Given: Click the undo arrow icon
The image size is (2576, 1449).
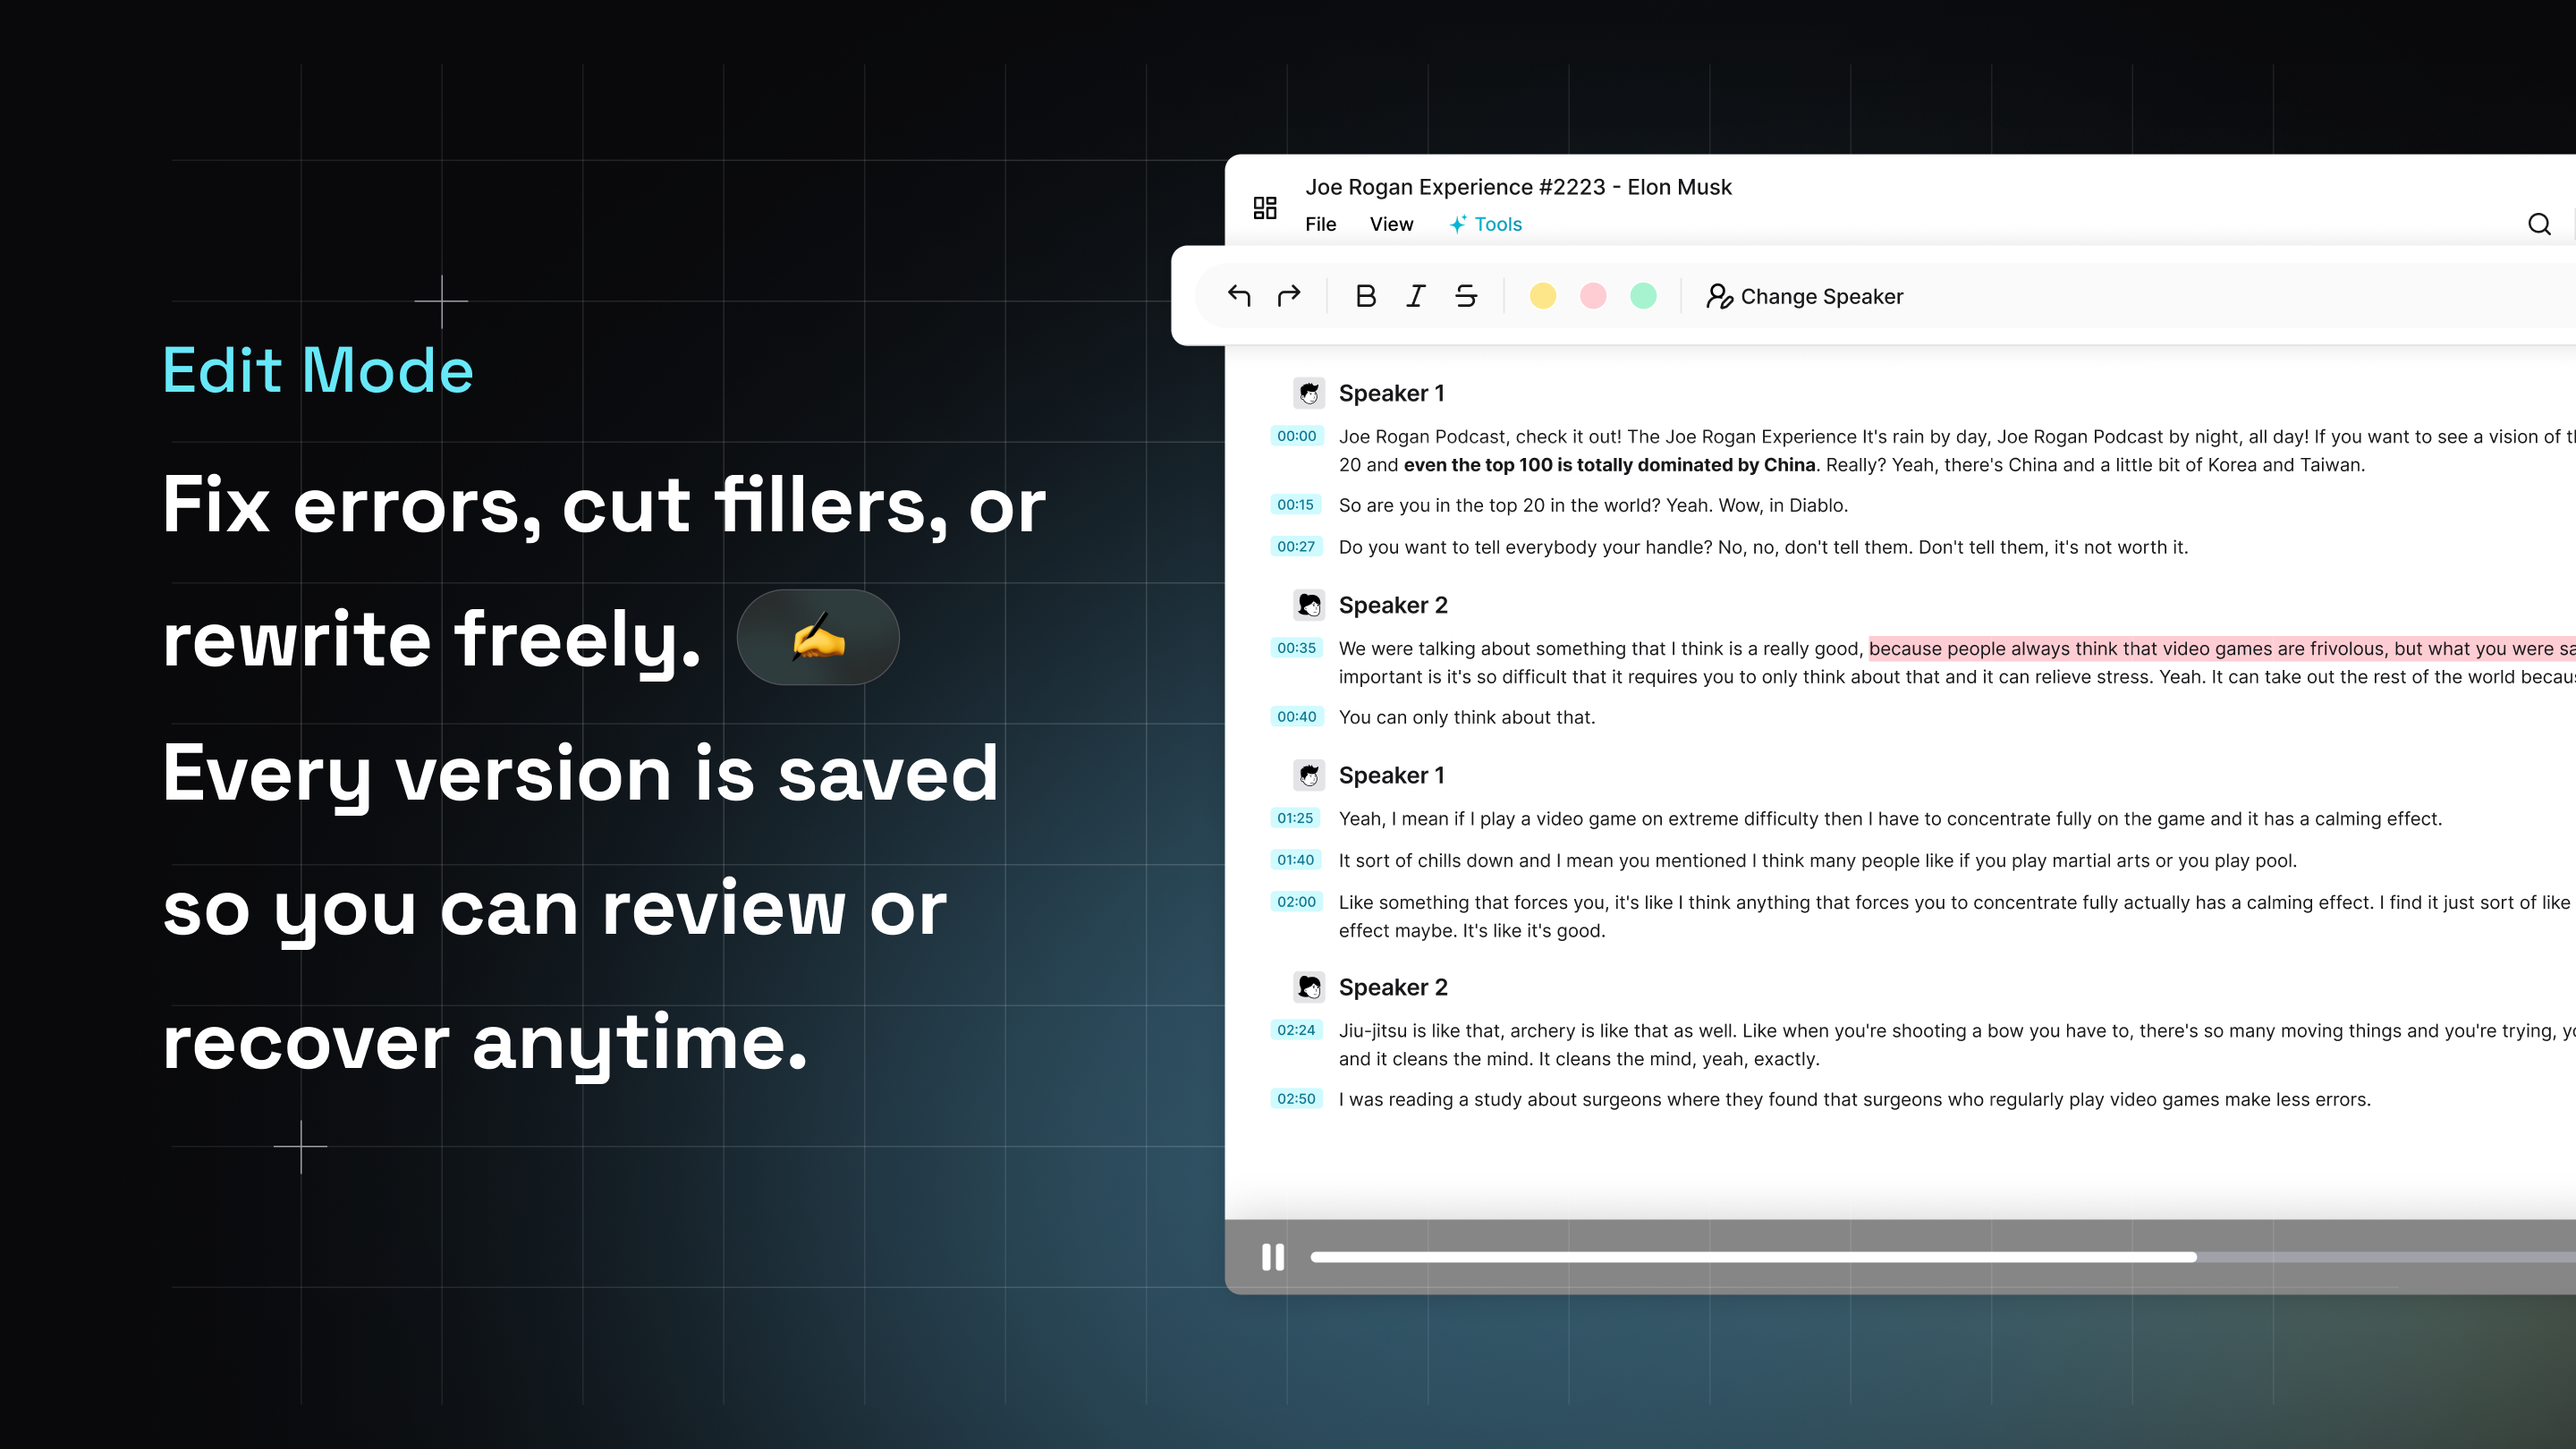Looking at the screenshot, I should [1239, 296].
